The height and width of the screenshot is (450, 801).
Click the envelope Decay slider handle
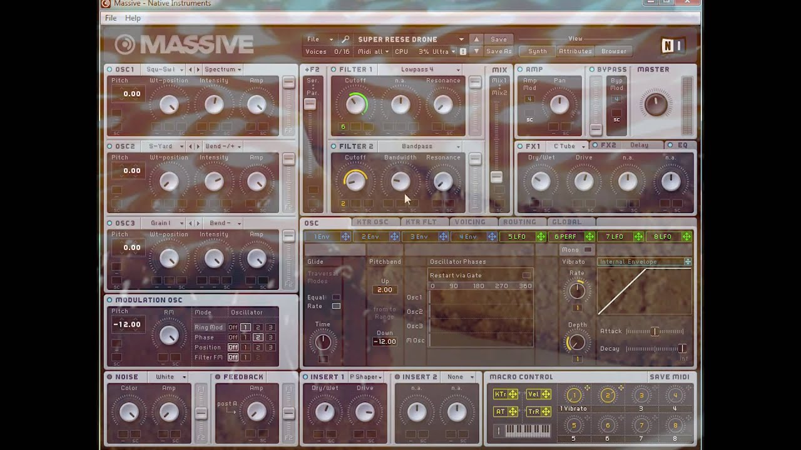pyautogui.click(x=682, y=349)
